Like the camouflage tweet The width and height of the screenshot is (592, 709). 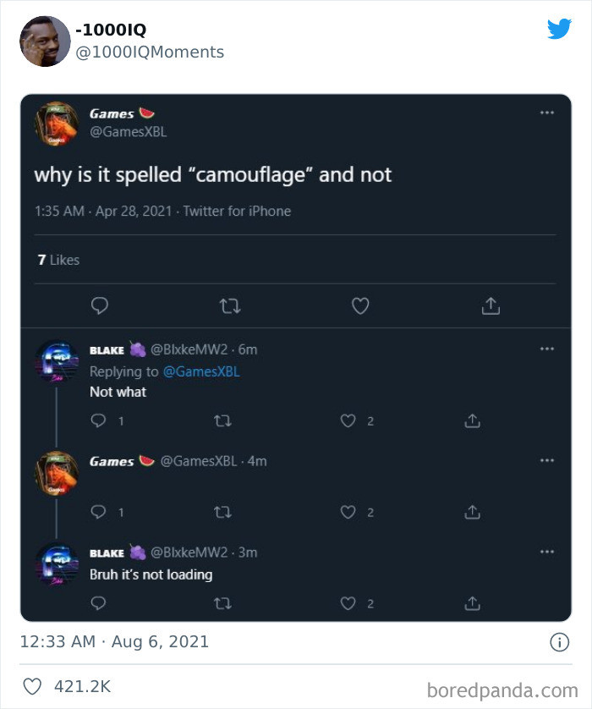coord(360,305)
